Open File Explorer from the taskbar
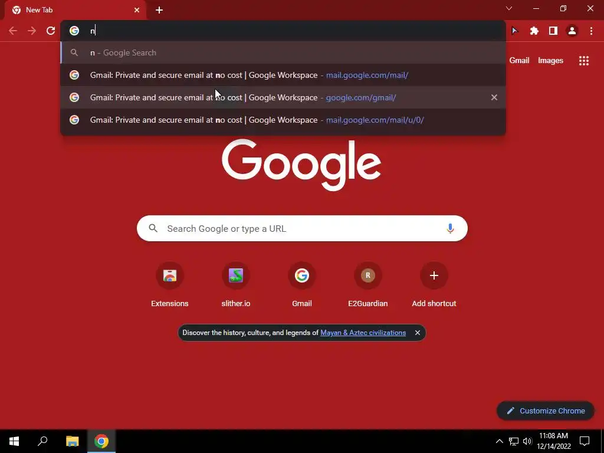The width and height of the screenshot is (604, 453). (72, 441)
